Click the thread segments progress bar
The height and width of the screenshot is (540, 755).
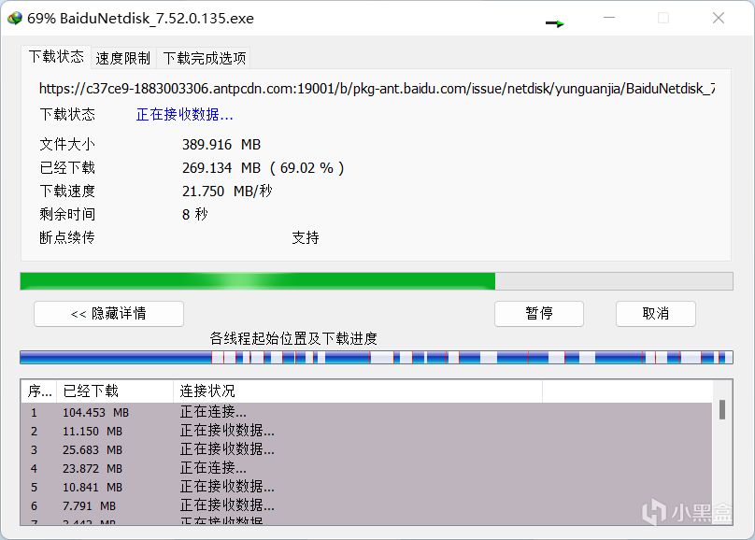pos(377,357)
